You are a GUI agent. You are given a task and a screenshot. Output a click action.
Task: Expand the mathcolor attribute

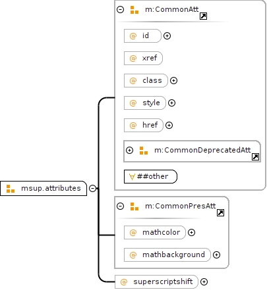pos(191,232)
